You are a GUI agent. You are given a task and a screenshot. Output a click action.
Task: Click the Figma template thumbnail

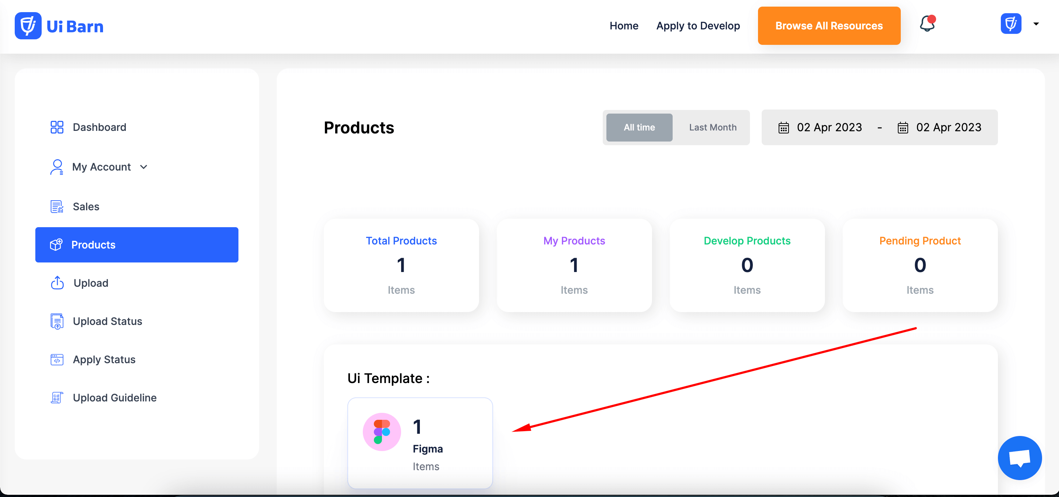(x=419, y=442)
